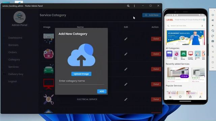
Task: Tap the phone app search services field
Action: (x=185, y=26)
